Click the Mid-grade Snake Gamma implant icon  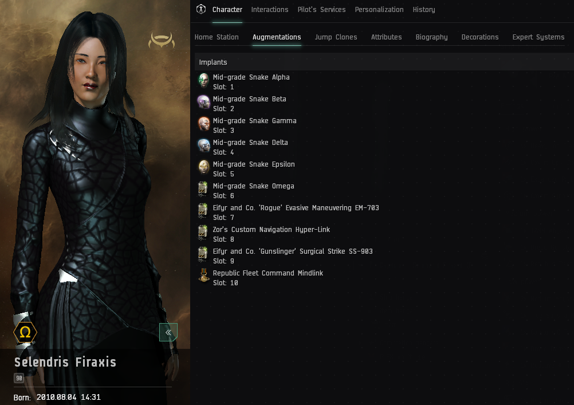203,124
